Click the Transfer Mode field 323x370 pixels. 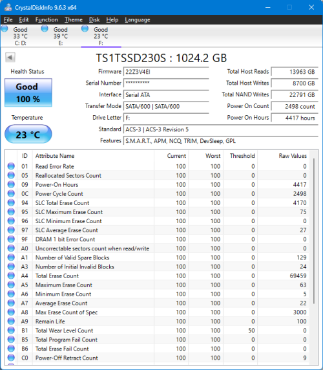pyautogui.click(x=166, y=106)
